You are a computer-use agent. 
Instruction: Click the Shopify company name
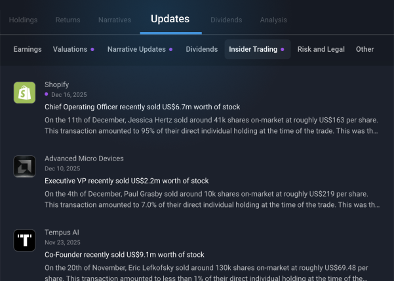coord(56,84)
